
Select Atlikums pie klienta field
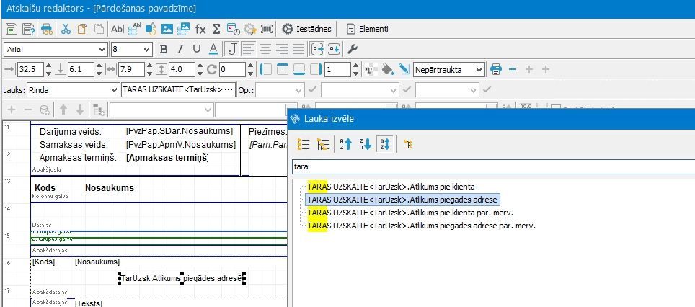click(x=391, y=187)
